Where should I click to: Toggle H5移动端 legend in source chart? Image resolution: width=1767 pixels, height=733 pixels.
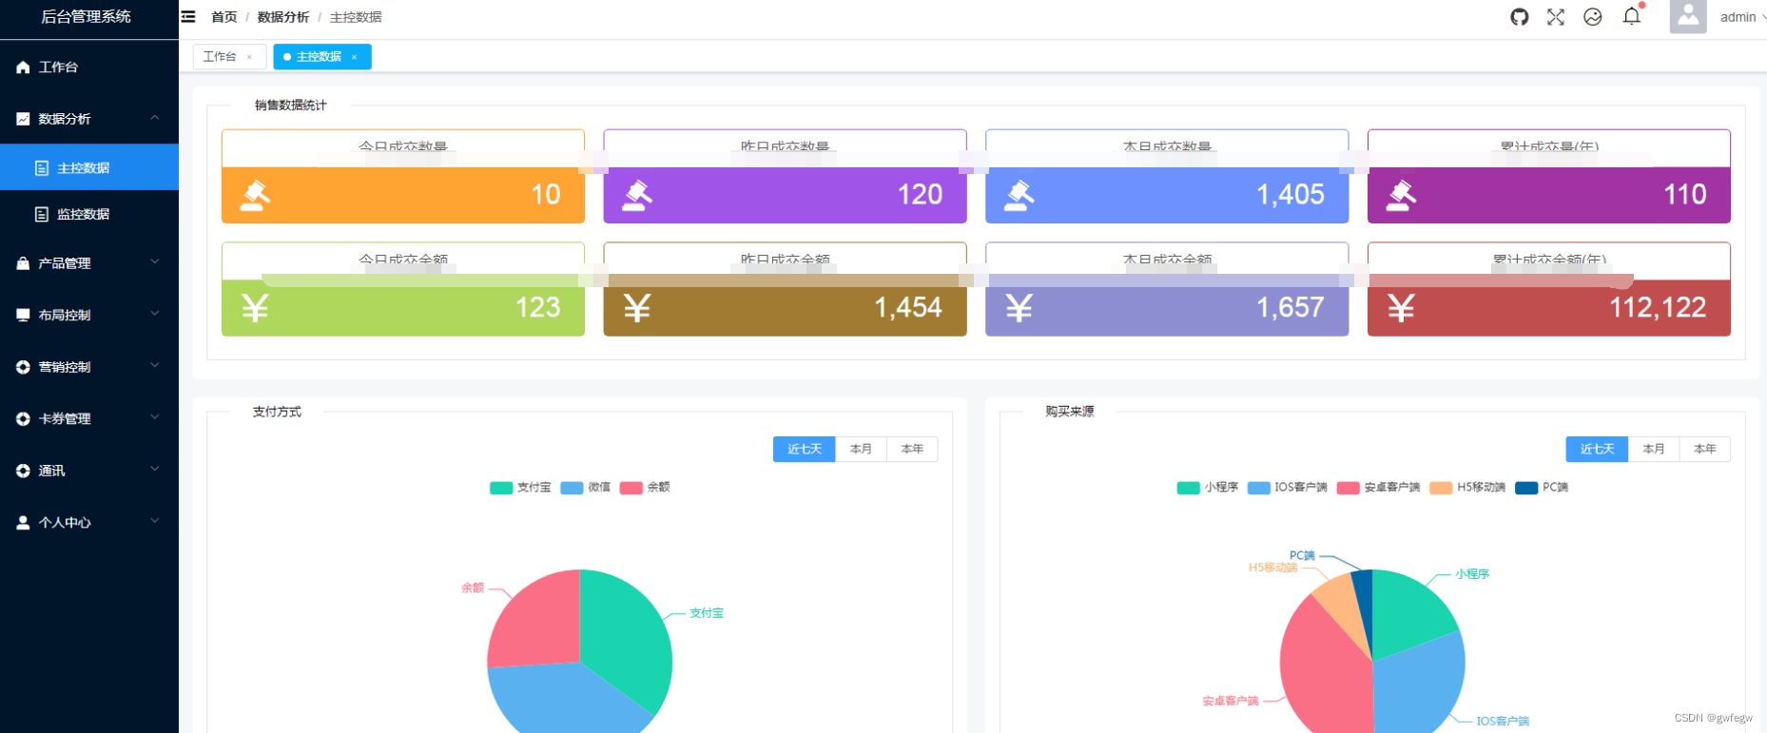(1467, 487)
